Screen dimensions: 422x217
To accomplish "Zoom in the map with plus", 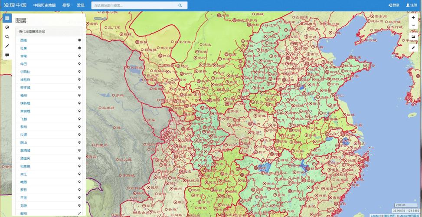I will point(413,18).
